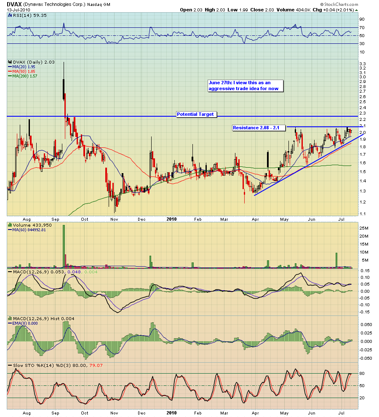Click the MA(60) 844992.81 label

[29, 230]
